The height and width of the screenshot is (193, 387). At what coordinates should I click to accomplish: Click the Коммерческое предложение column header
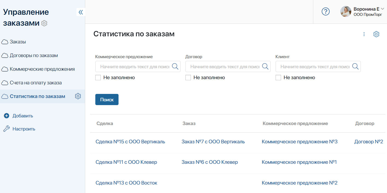295,123
